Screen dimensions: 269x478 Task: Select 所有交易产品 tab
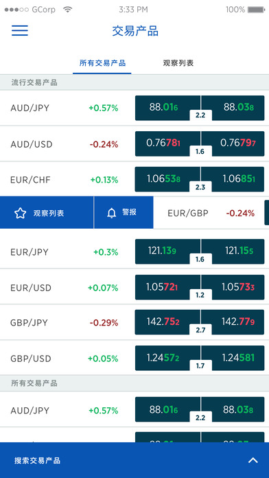[x=102, y=63]
